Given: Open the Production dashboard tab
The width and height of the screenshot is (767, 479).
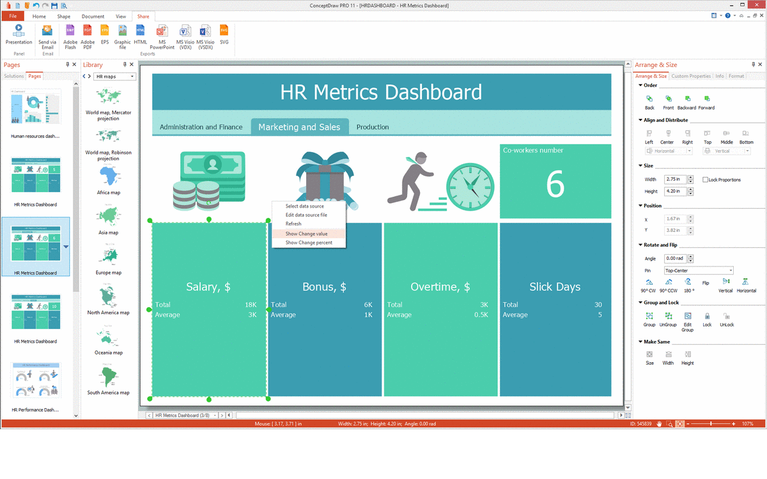Looking at the screenshot, I should (x=373, y=127).
